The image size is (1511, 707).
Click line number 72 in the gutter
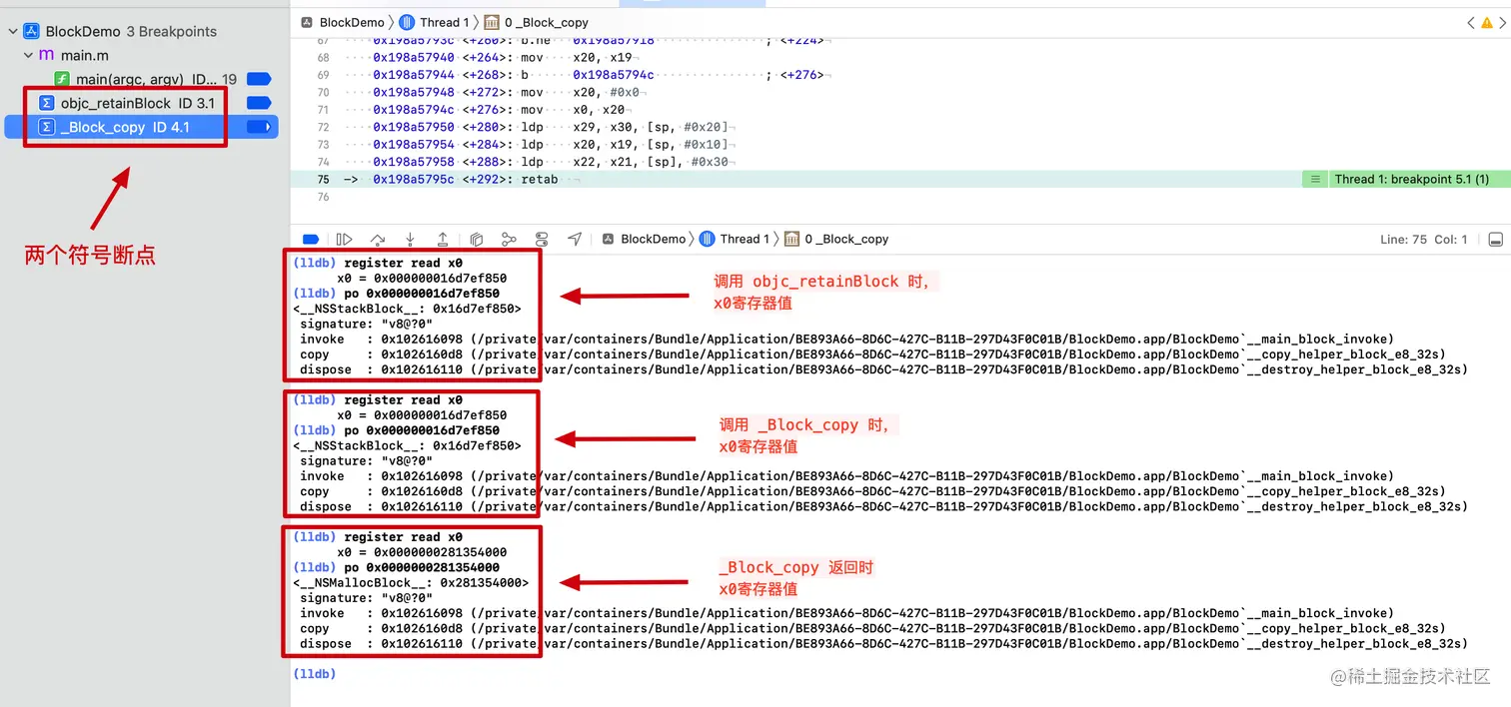[322, 127]
